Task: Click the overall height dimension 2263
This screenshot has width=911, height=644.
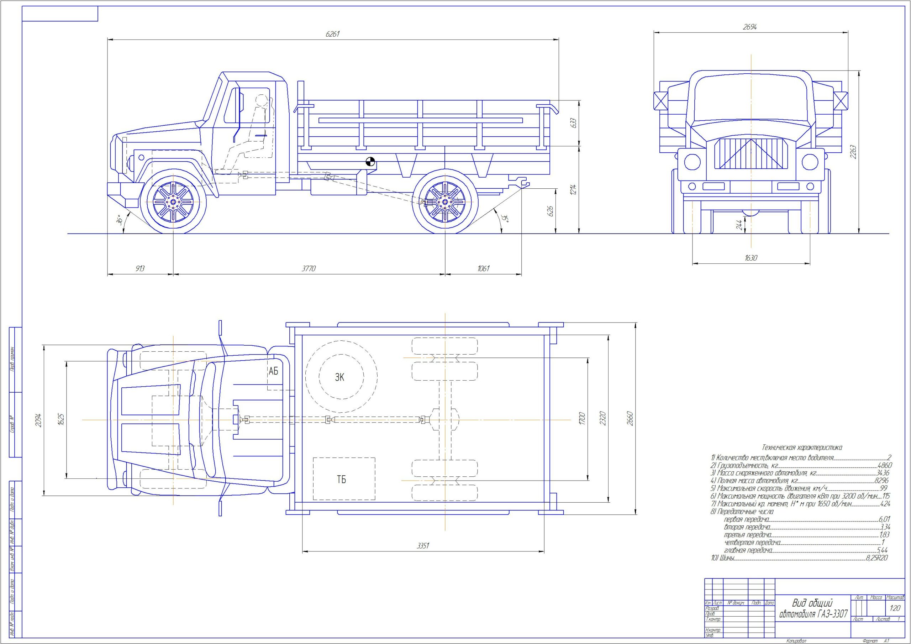Action: point(853,152)
